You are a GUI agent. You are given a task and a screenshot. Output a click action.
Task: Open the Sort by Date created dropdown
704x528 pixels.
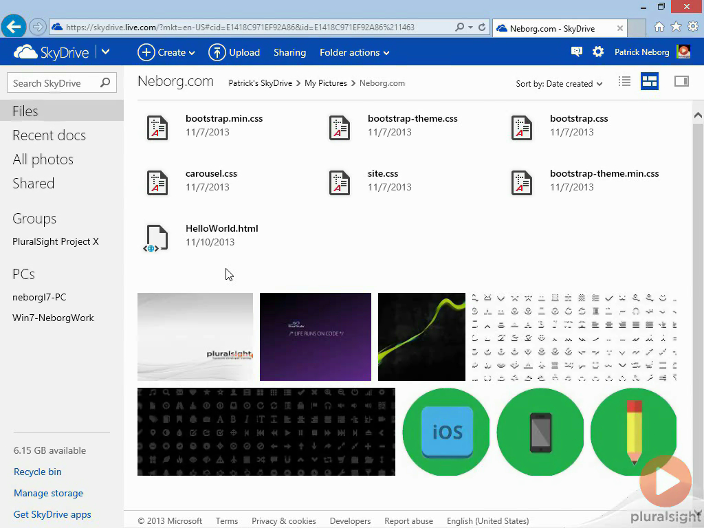(x=559, y=83)
